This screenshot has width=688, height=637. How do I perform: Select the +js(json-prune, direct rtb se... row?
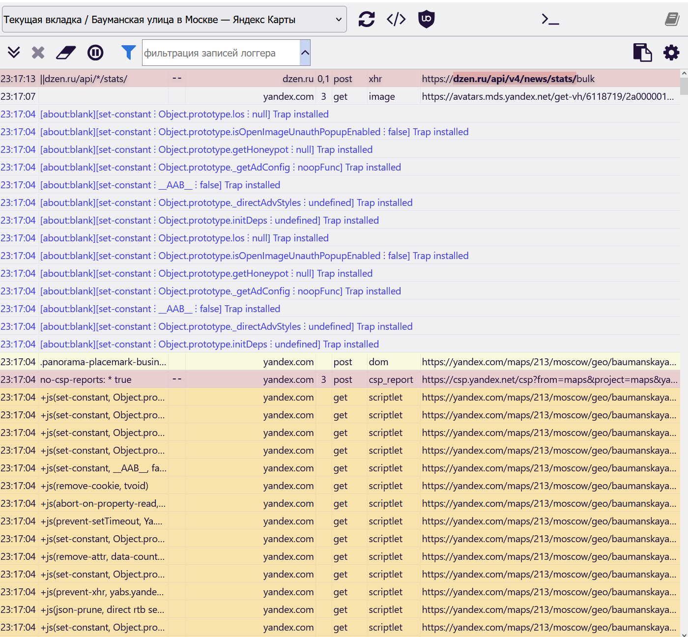pyautogui.click(x=340, y=609)
